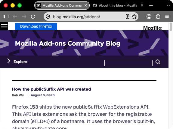Go forward with the right arrow

(x=24, y=16)
